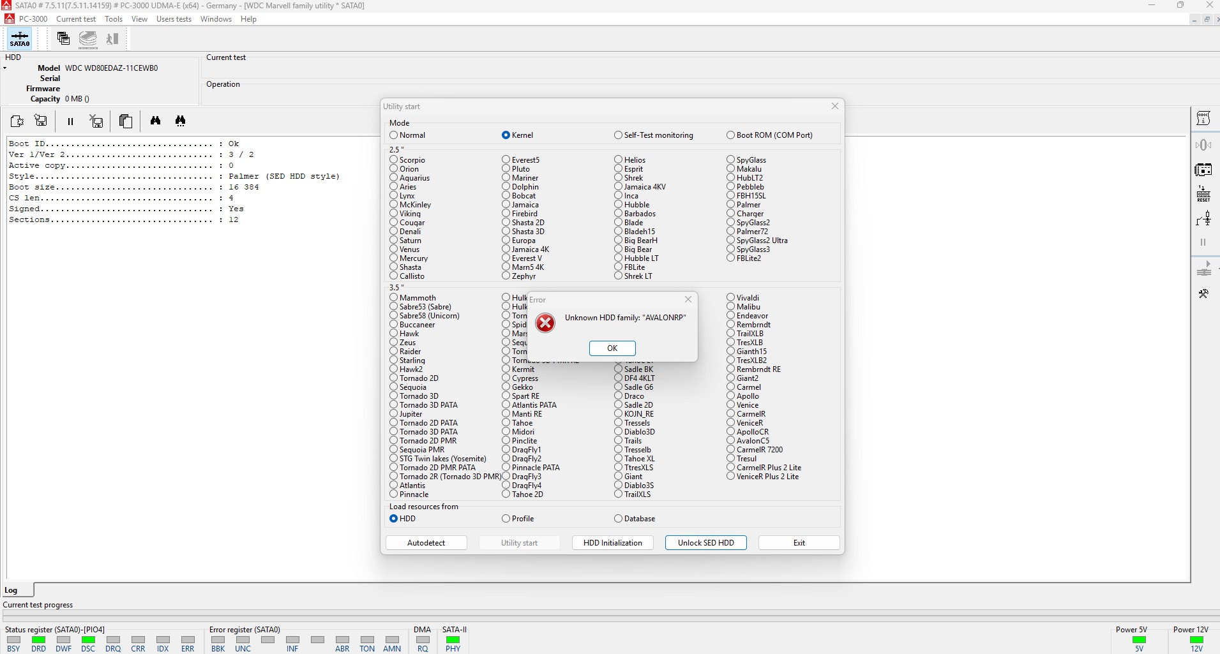
Task: Click the circuit board sidebar icon
Action: coord(1203,170)
